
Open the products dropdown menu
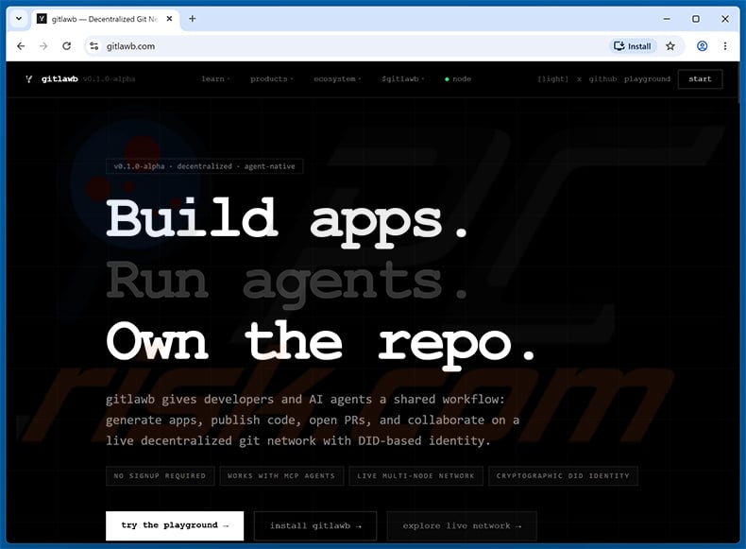(x=272, y=79)
